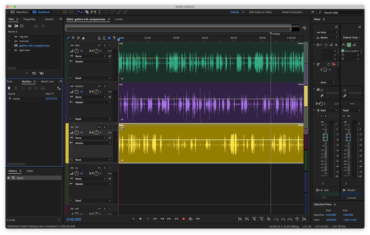Open the Properties tab

click(30, 19)
